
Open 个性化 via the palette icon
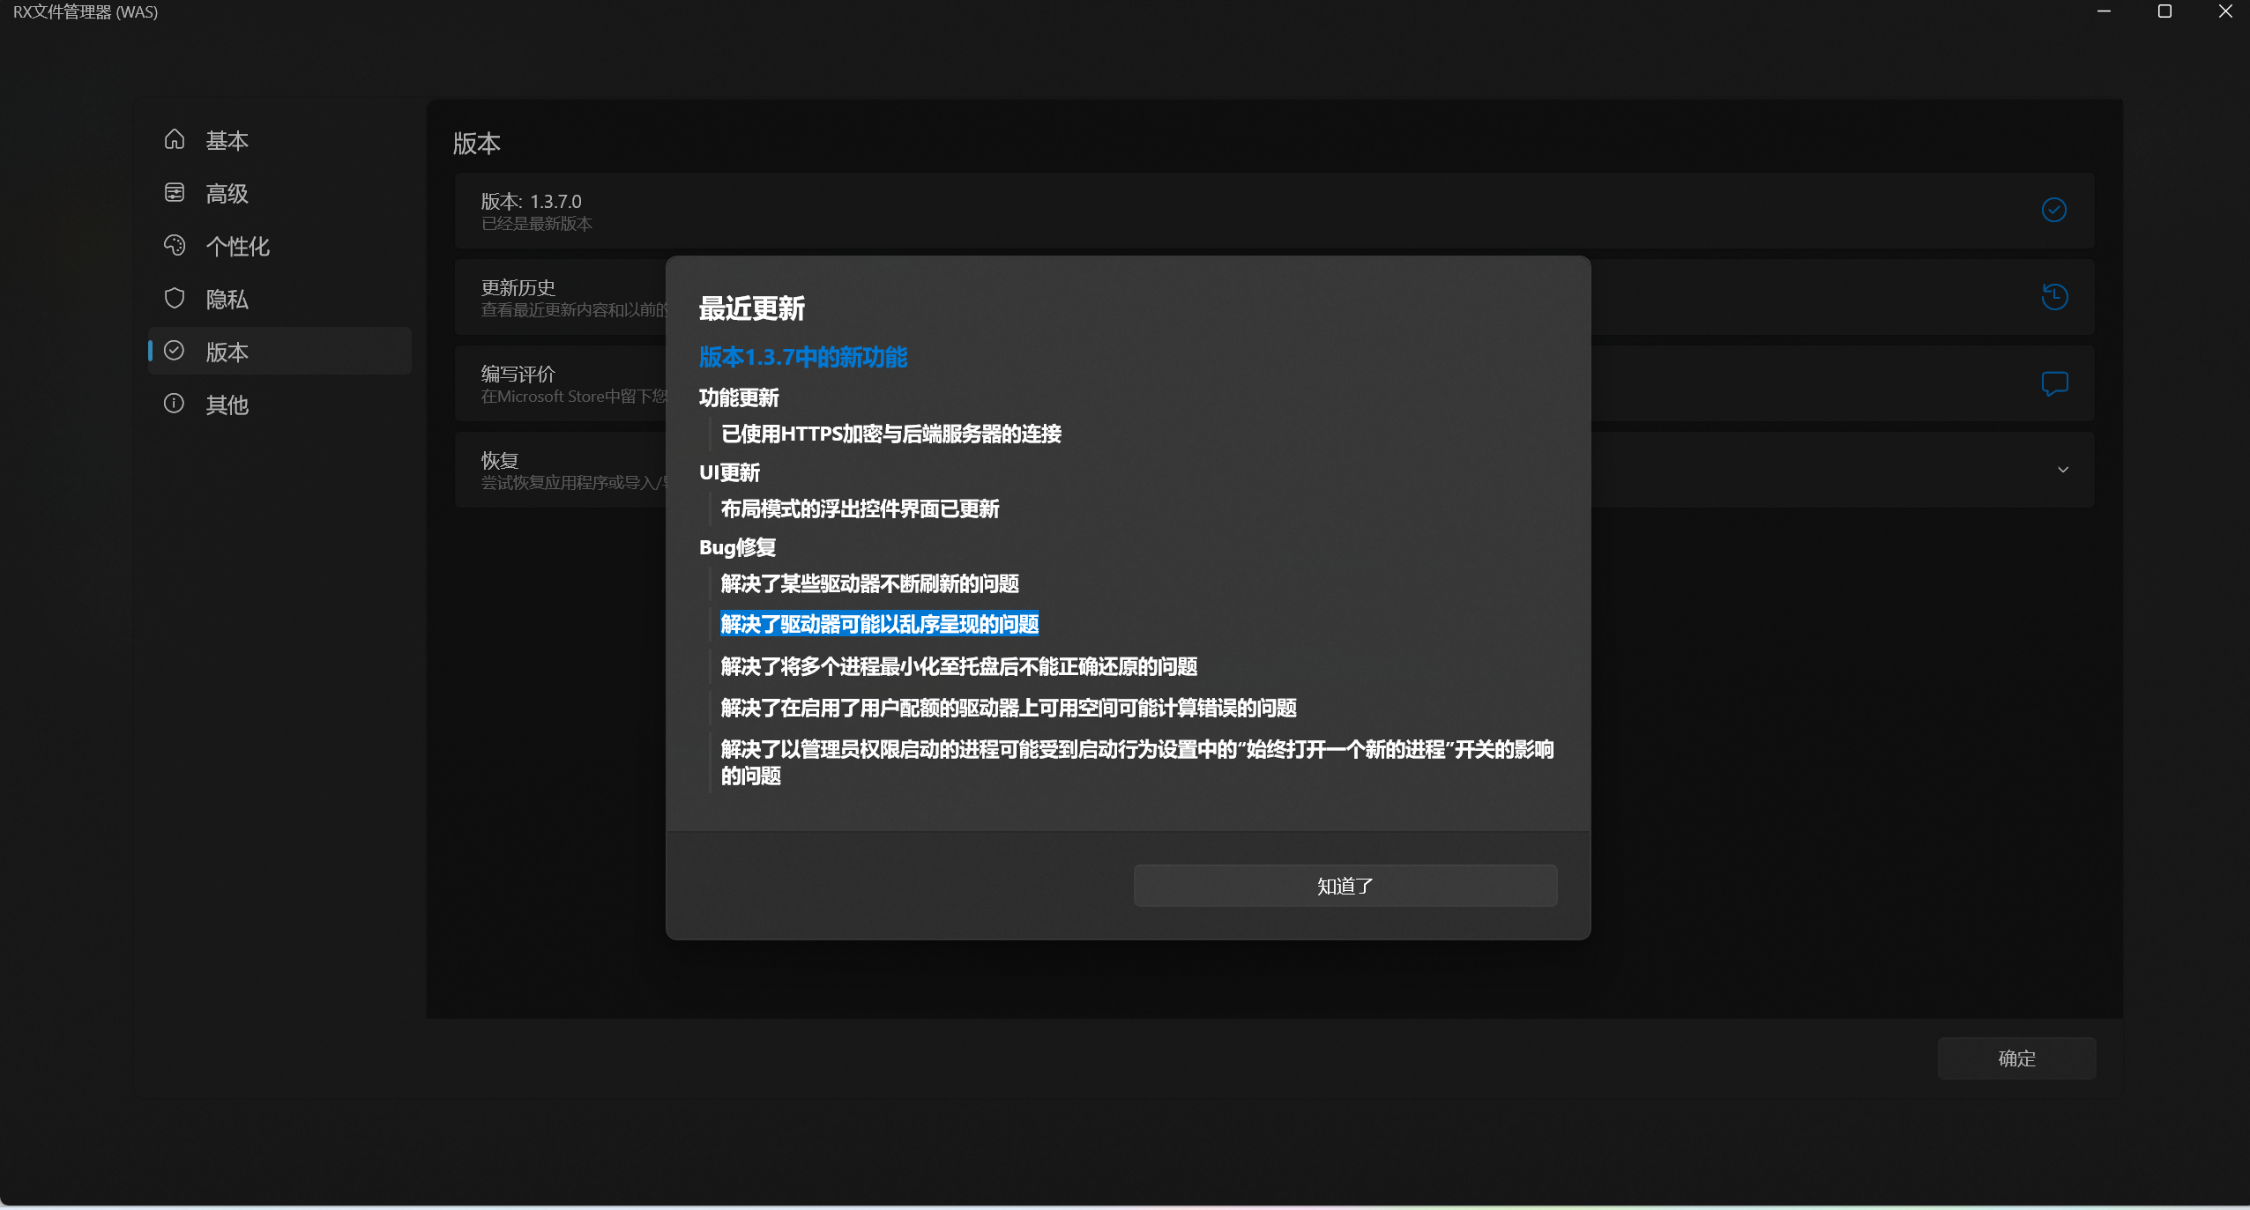175,245
